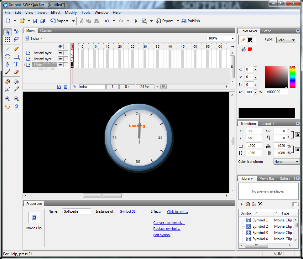
Task: Pick the Lasso selection tool
Action: tap(16, 39)
